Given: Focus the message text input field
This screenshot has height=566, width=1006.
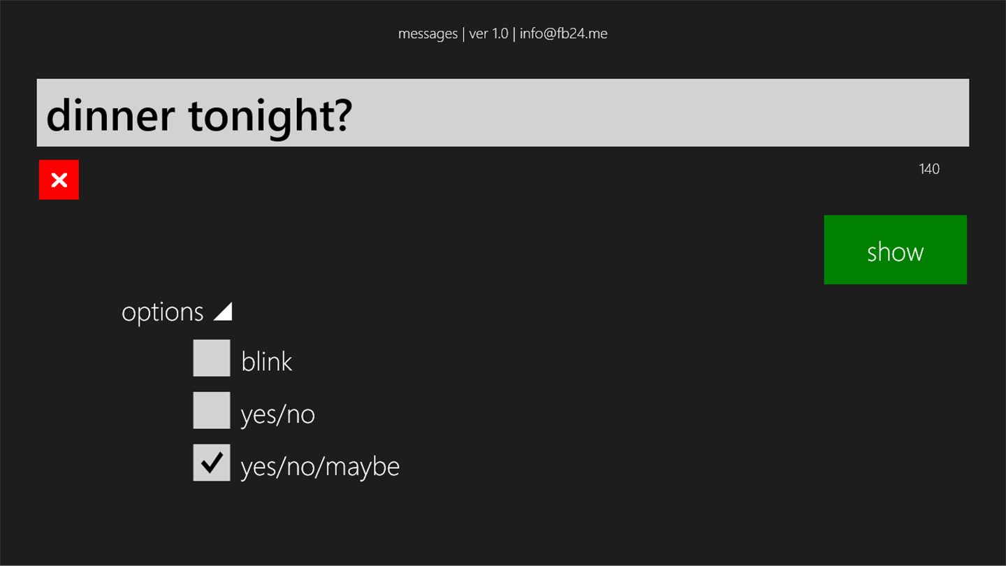Looking at the screenshot, I should point(502,113).
